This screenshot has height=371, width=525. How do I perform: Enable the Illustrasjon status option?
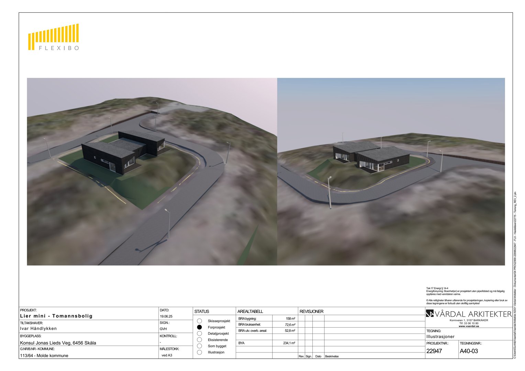[x=200, y=352]
